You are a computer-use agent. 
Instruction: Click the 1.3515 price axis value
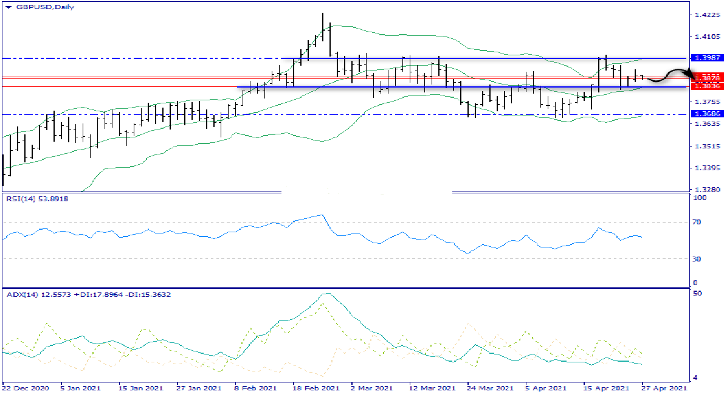pos(707,146)
